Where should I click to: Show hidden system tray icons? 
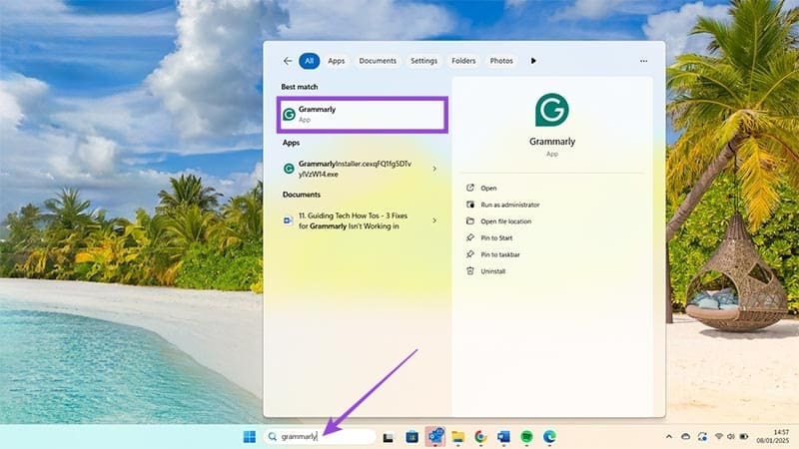coord(684,436)
